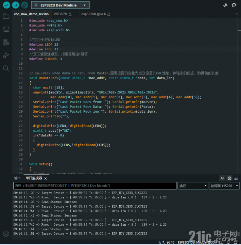This screenshot has width=241, height=245.
Task: Click the '#define CHANNEL 1' code line
Action: [x=46, y=59]
